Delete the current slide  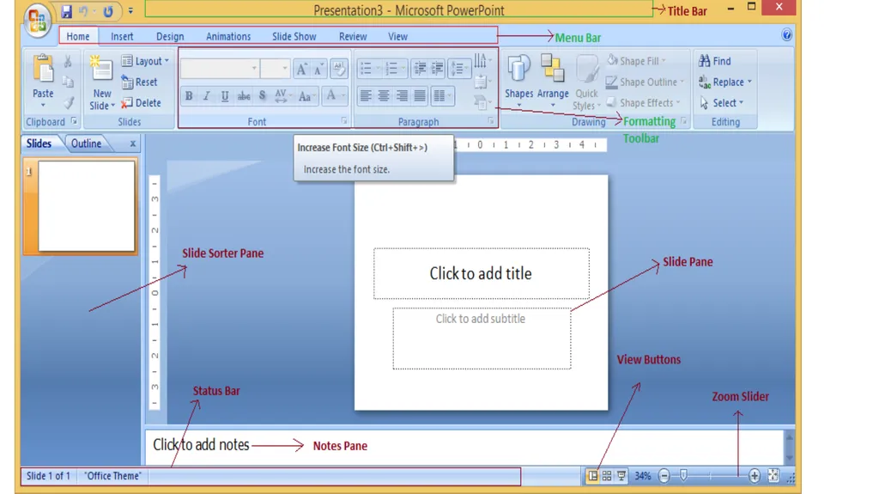coord(142,103)
